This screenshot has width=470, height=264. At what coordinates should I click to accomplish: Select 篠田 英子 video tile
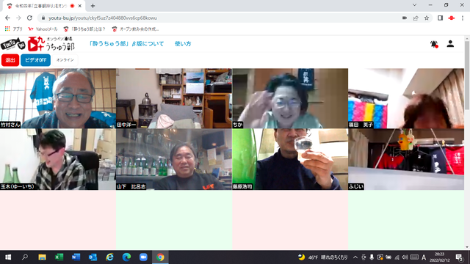coord(406,98)
